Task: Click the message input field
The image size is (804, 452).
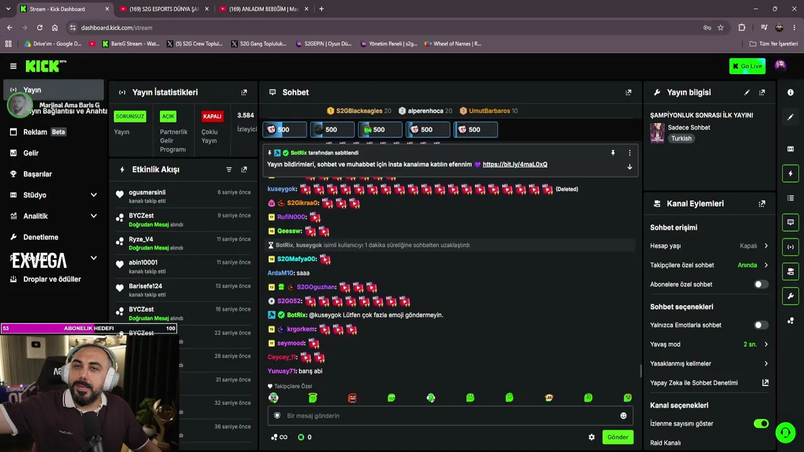Action: 450,416
